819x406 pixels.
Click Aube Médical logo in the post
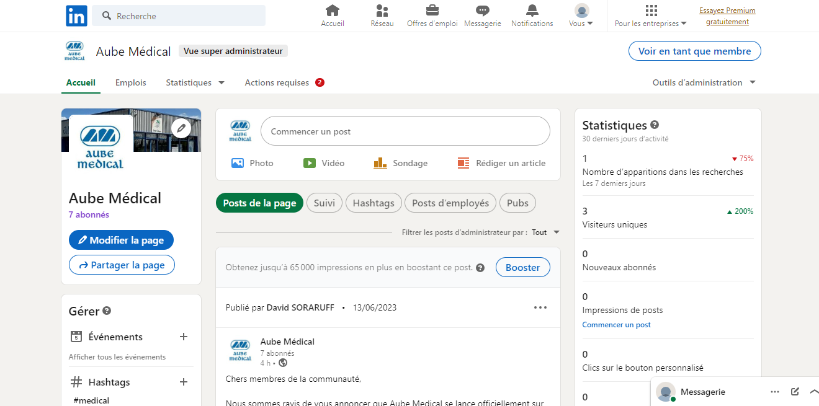pos(240,350)
